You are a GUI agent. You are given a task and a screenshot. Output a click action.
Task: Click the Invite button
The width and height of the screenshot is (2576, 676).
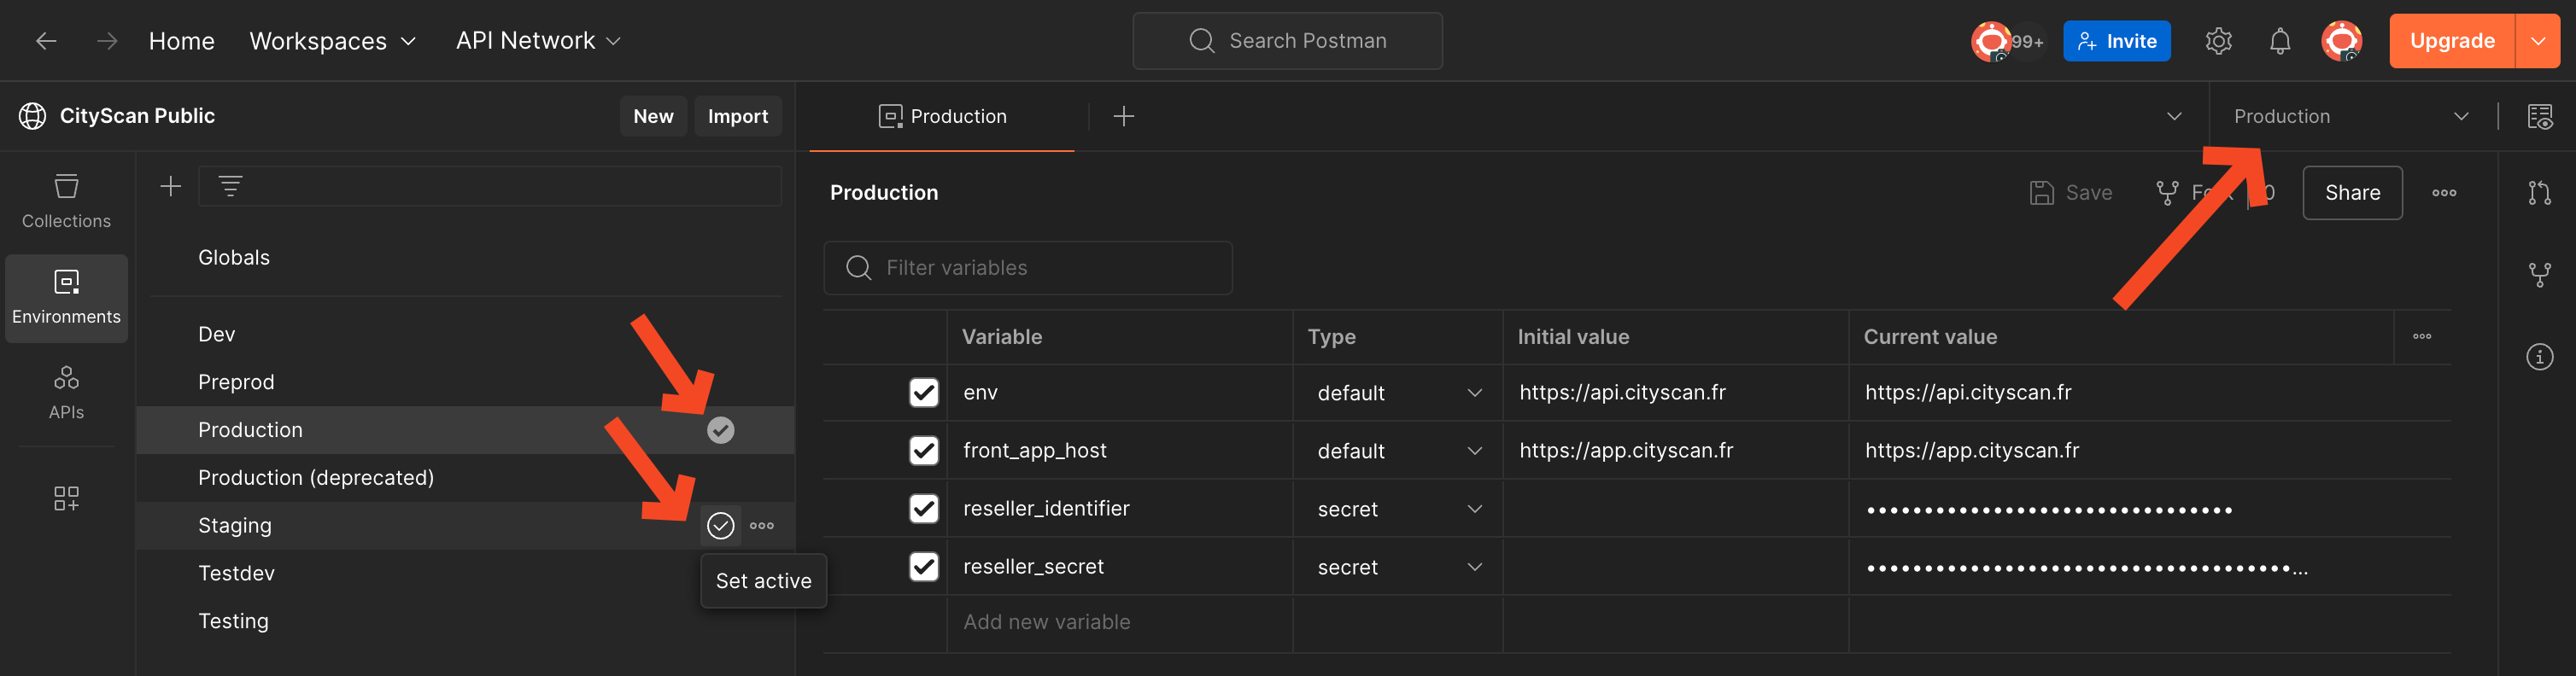[x=2117, y=41]
